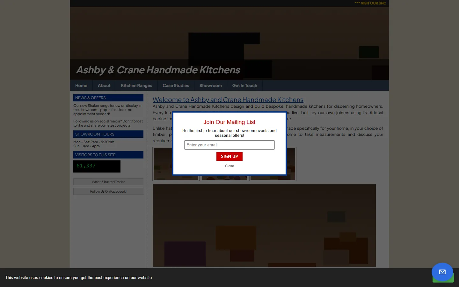Click the Follow Us On Facebook! button

click(x=108, y=191)
